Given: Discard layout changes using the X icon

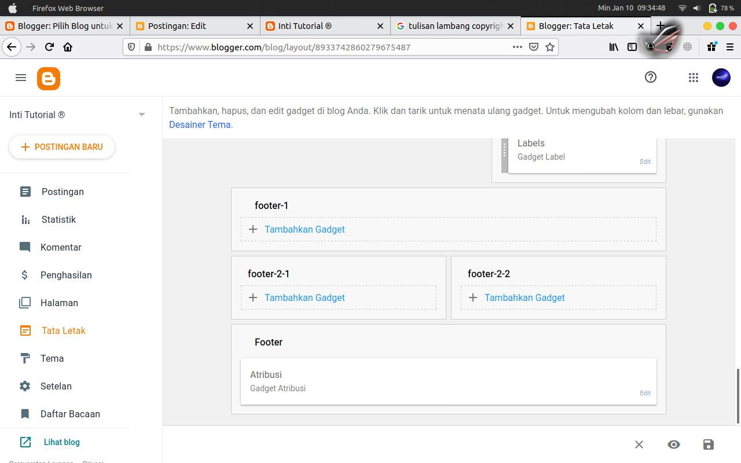Looking at the screenshot, I should pyautogui.click(x=639, y=444).
